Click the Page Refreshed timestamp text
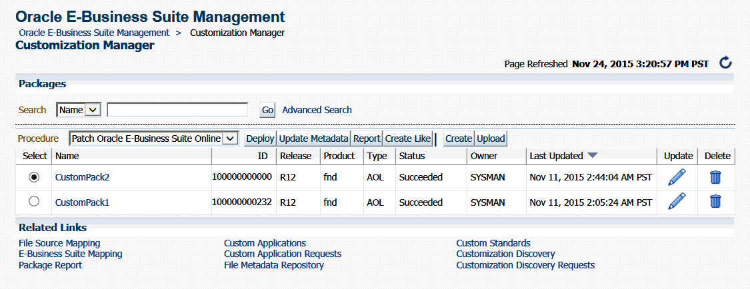The image size is (750, 289). (641, 64)
